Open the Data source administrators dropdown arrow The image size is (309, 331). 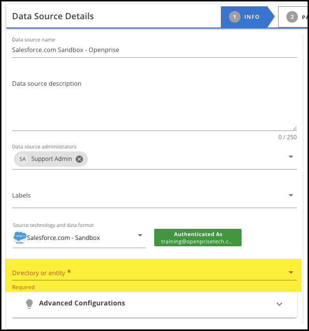pyautogui.click(x=291, y=157)
